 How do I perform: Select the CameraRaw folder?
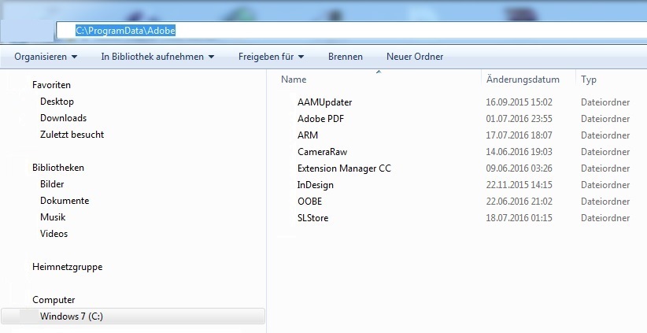point(322,152)
